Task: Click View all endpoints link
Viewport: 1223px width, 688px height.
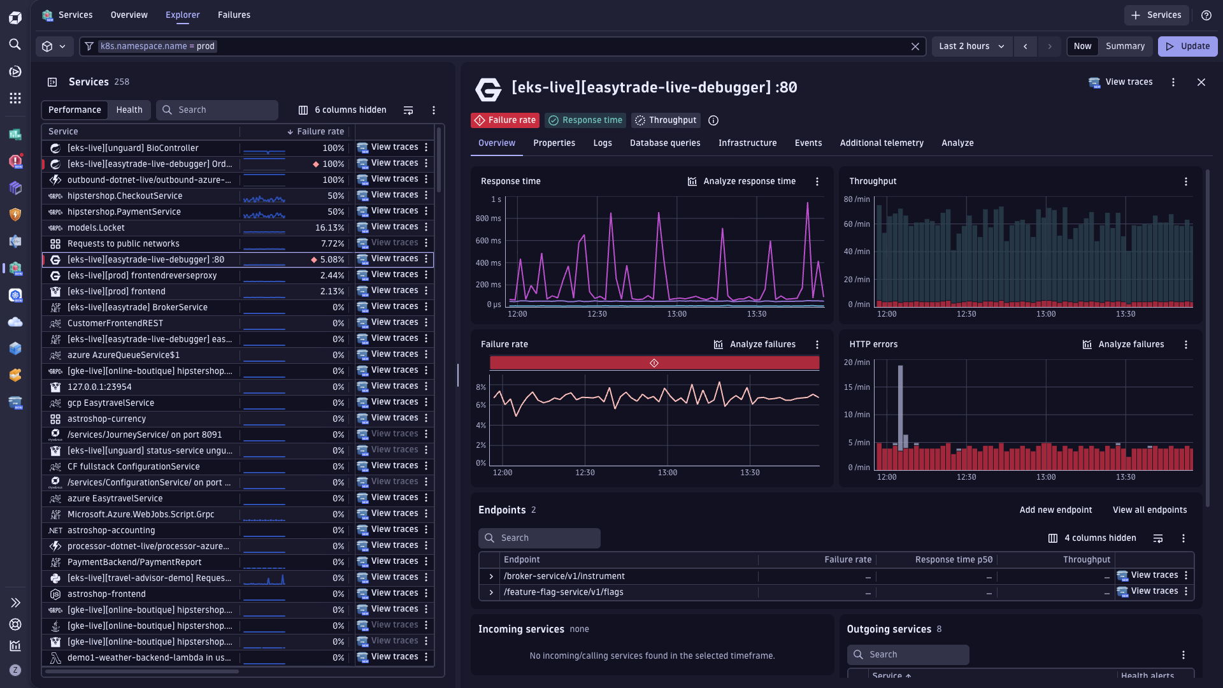Action: click(x=1150, y=510)
